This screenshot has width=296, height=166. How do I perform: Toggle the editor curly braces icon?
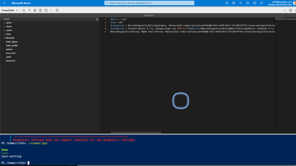point(52,10)
